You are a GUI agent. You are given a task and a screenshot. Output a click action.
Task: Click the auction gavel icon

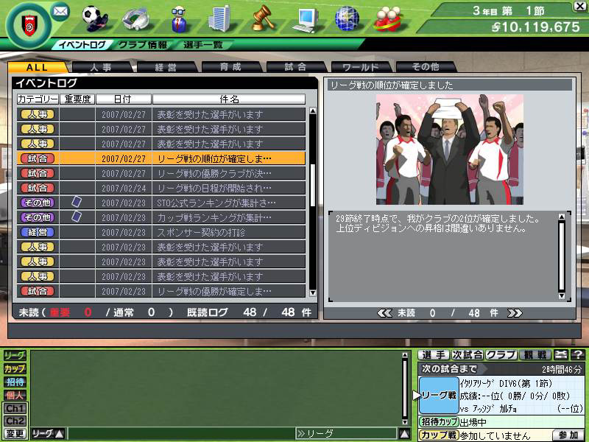tap(261, 18)
